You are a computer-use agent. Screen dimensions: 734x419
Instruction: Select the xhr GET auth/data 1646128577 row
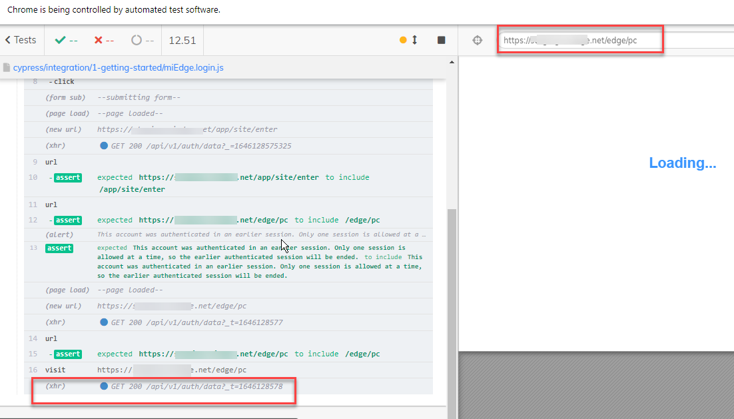[x=228, y=322]
